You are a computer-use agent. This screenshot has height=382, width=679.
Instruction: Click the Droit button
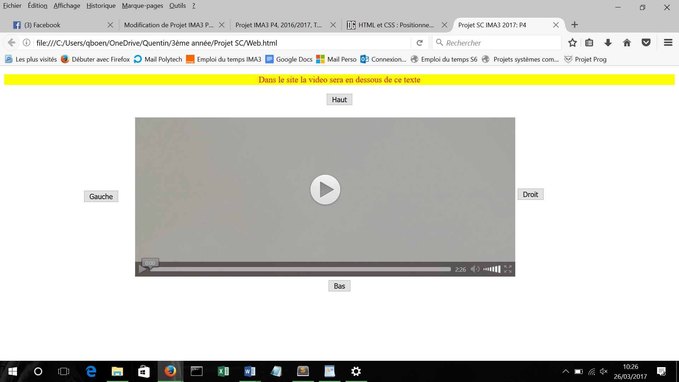(530, 194)
